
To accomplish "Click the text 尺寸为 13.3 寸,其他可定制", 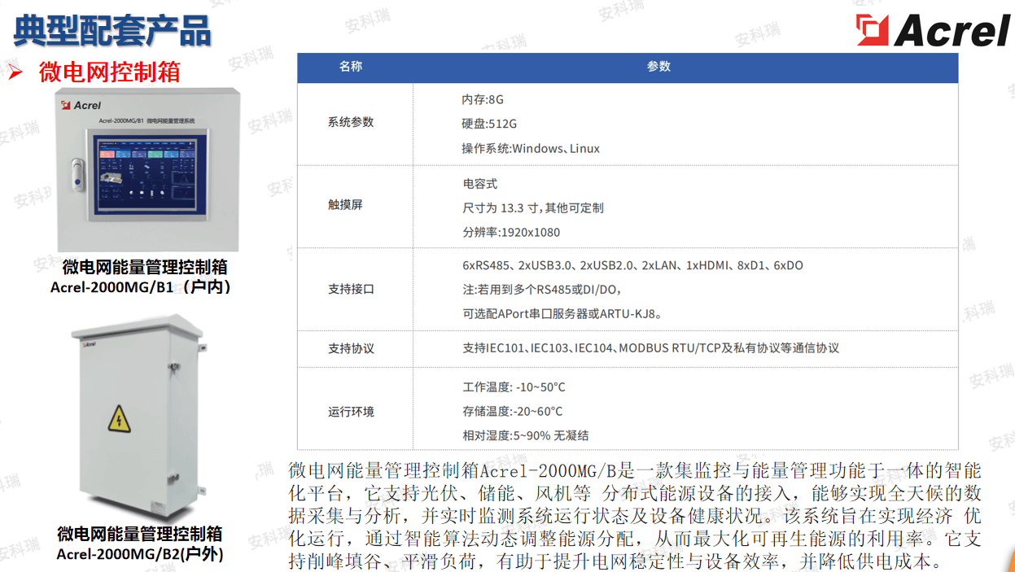I will (x=533, y=207).
